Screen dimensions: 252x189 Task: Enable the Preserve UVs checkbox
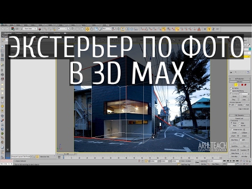point(232,130)
